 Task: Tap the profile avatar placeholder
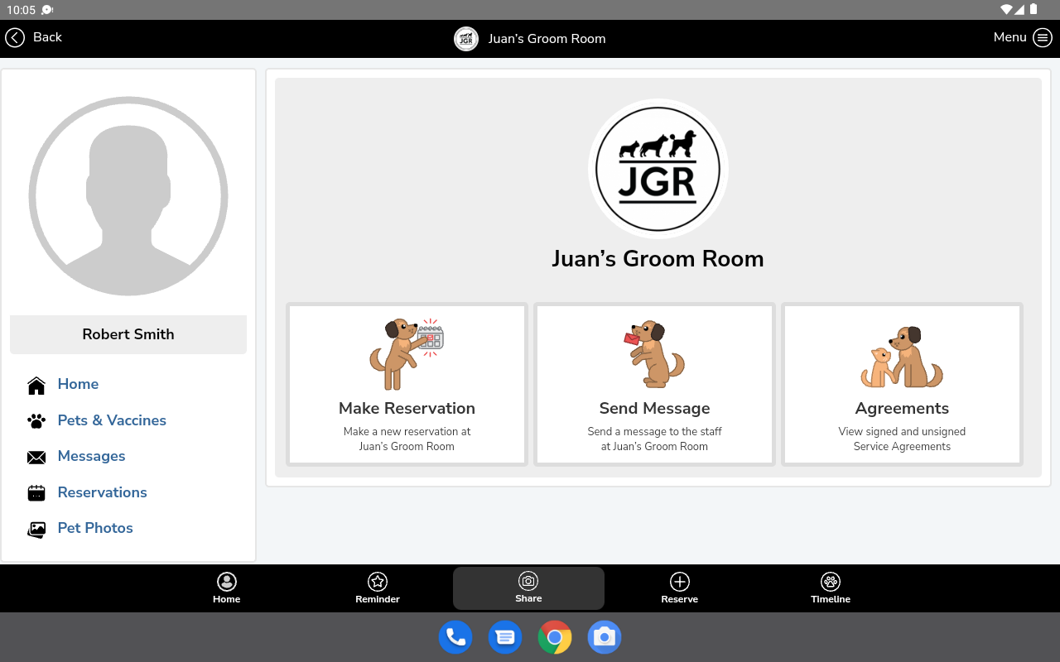(x=128, y=196)
